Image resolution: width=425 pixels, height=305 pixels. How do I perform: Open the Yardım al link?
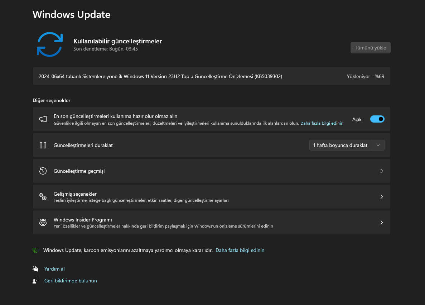point(54,269)
